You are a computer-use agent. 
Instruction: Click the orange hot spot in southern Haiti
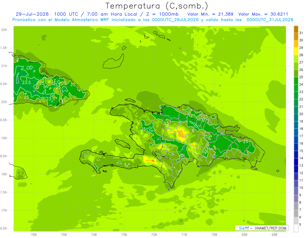152,161
